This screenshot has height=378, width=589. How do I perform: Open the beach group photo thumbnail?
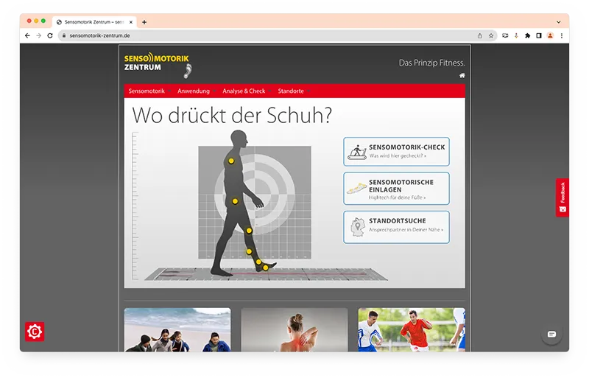pos(177,330)
